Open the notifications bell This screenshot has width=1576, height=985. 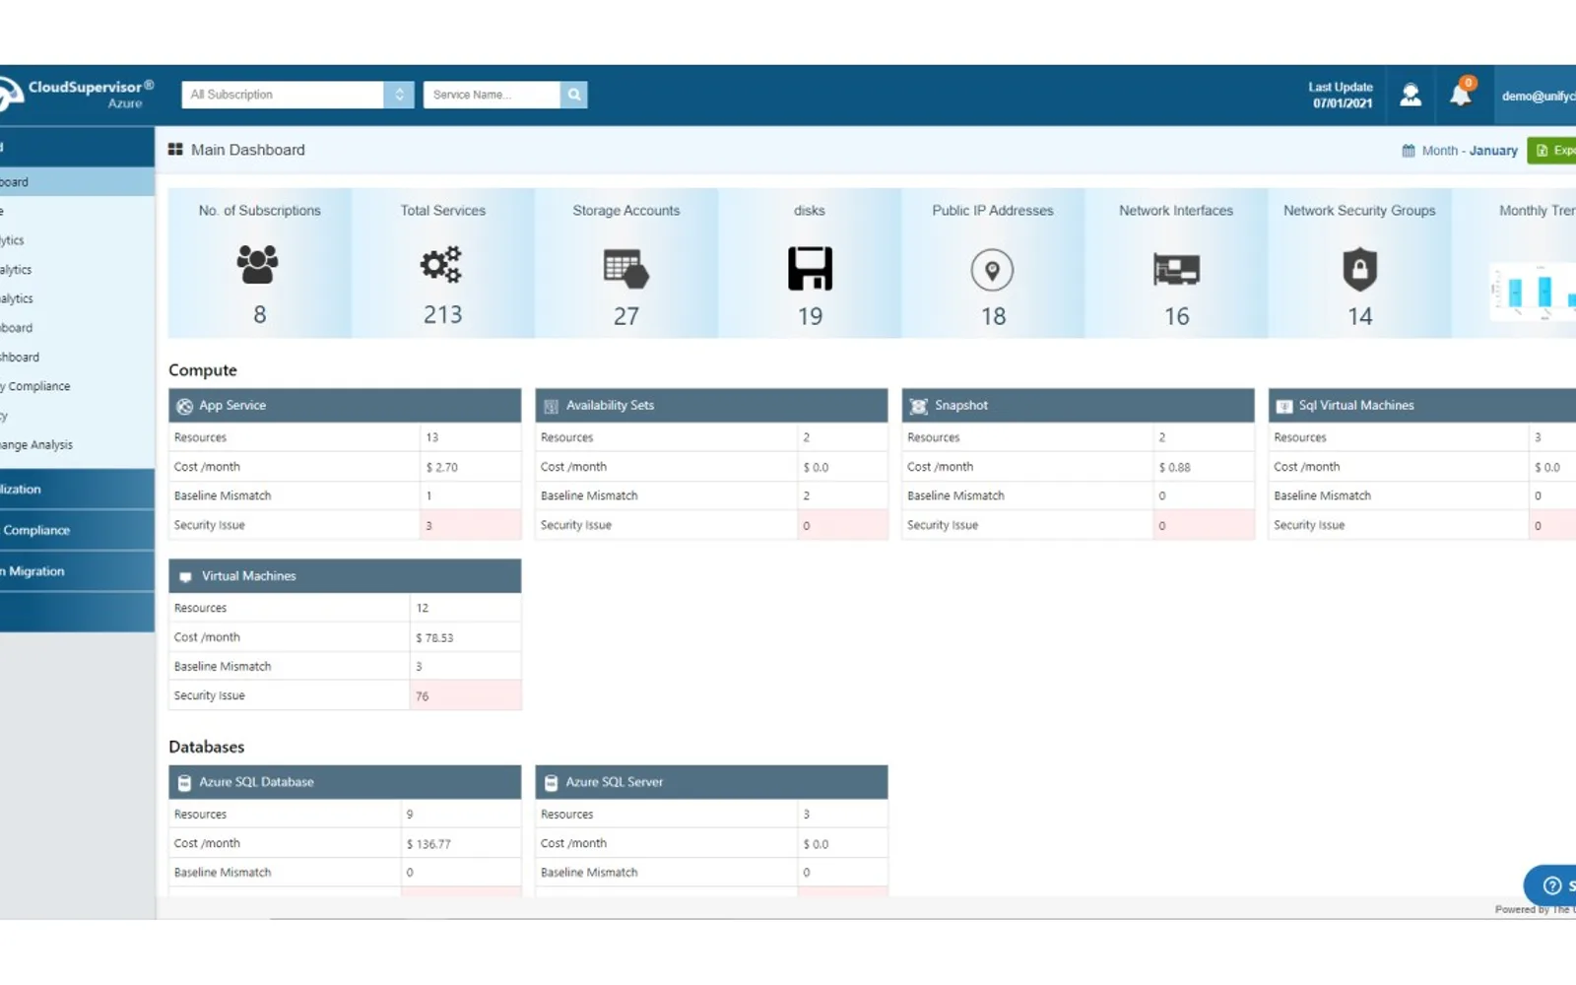coord(1461,94)
